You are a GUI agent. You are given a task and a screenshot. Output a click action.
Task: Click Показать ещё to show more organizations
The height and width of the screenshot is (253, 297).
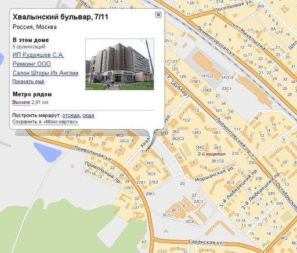tap(28, 82)
